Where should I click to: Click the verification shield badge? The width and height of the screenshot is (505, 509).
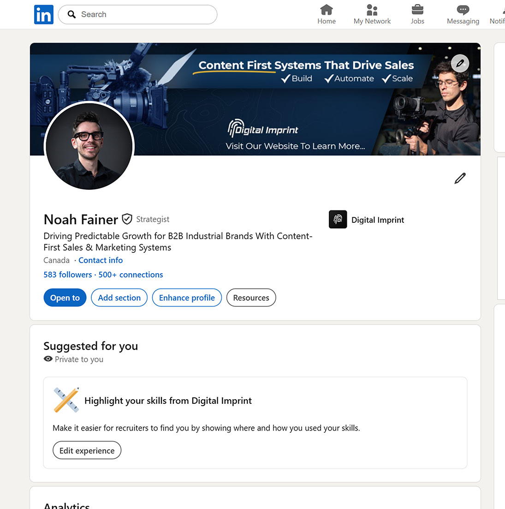(127, 219)
